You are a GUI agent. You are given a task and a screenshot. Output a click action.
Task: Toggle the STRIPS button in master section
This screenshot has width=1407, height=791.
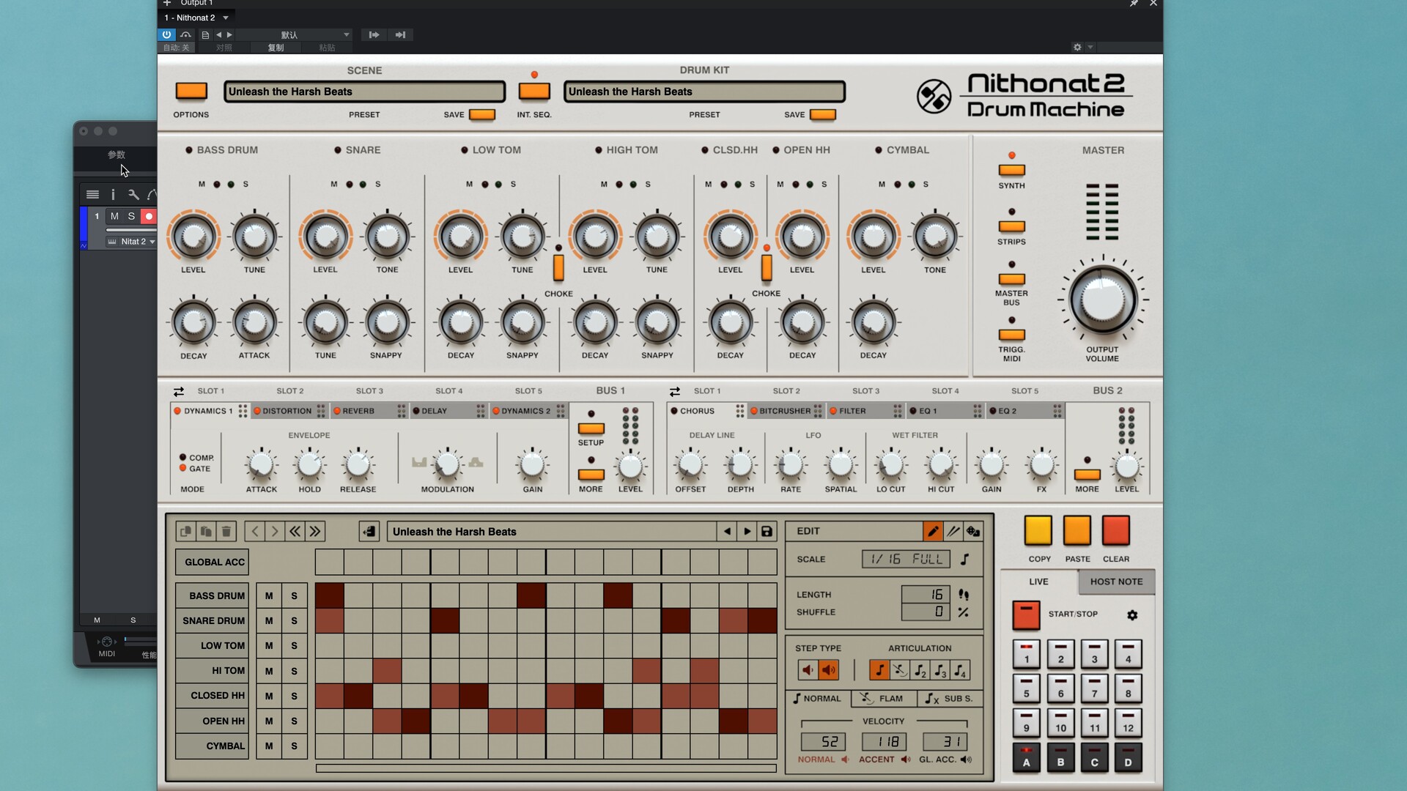pyautogui.click(x=1011, y=226)
